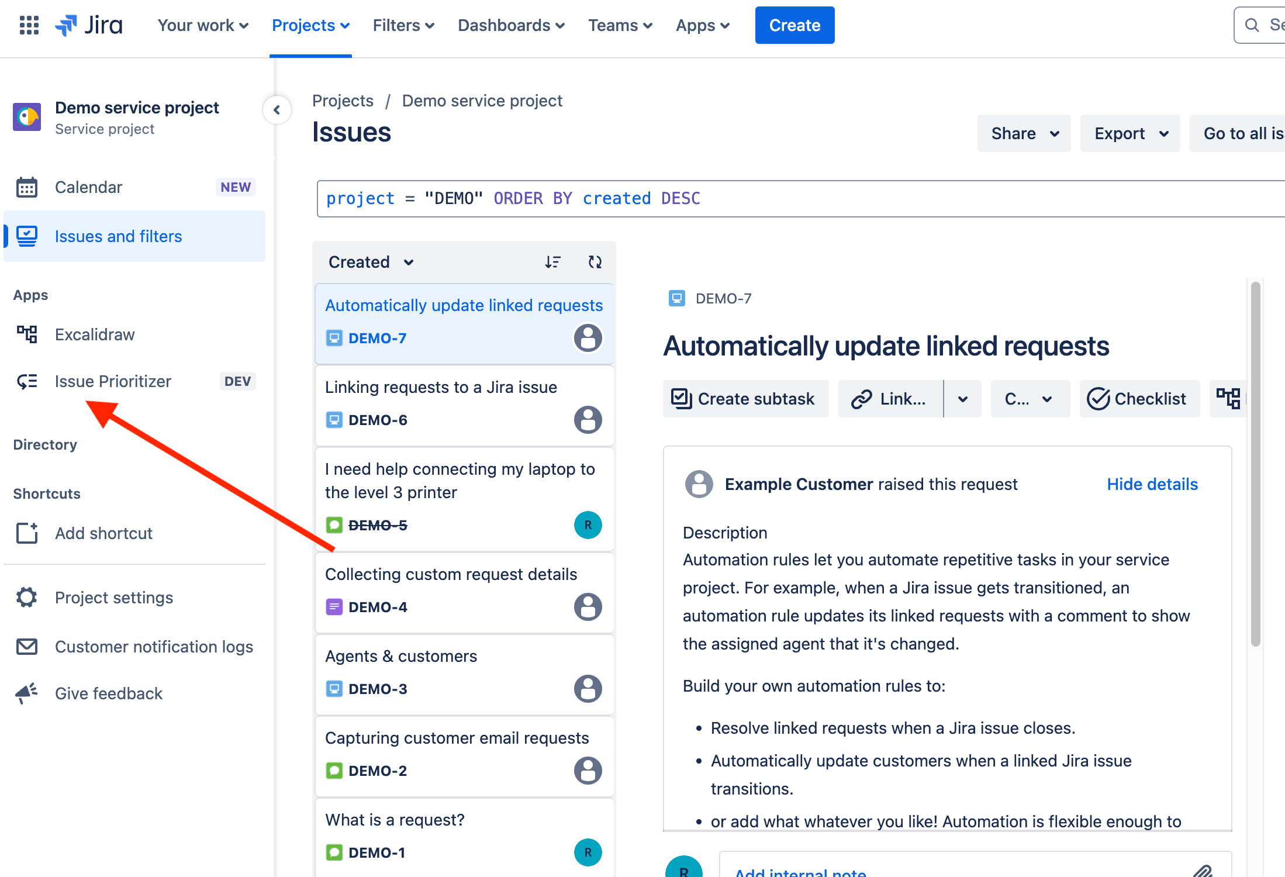The image size is (1285, 877).
Task: Click the Example Customer avatar
Action: tap(699, 484)
